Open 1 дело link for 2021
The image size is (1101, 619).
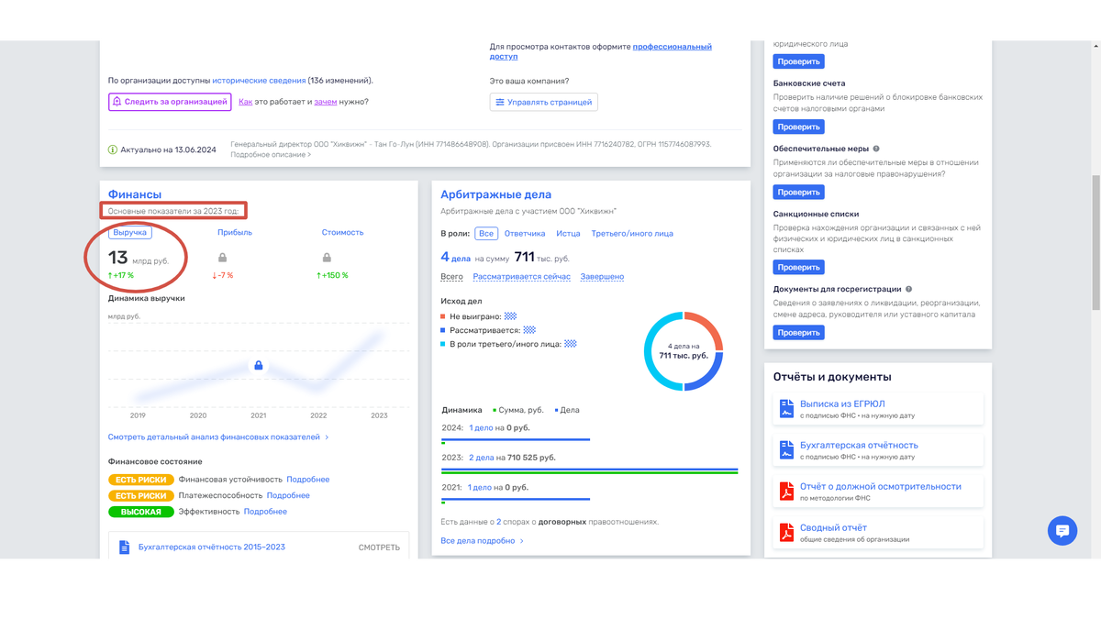pyautogui.click(x=481, y=488)
